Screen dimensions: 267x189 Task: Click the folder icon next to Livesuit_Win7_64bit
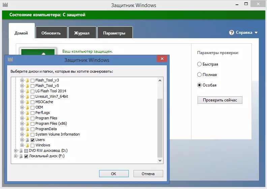27,96
